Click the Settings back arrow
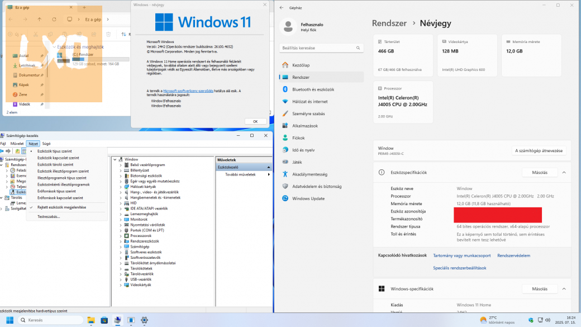Screen dimensions: 581x327 [281, 7]
